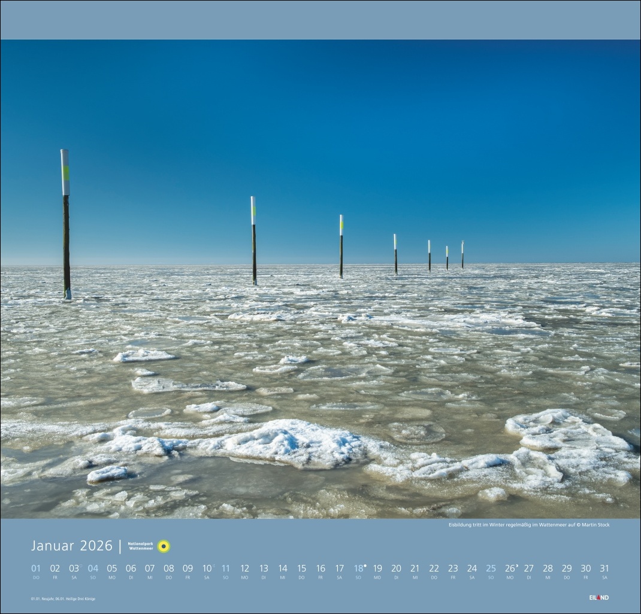
Task: Pick Sunday the 25 in the date row
Action: 491,569
